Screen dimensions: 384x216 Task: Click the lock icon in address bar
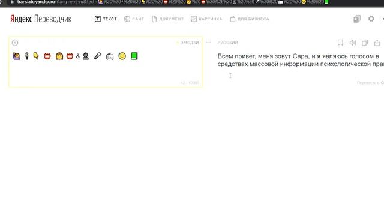click(12, 2)
